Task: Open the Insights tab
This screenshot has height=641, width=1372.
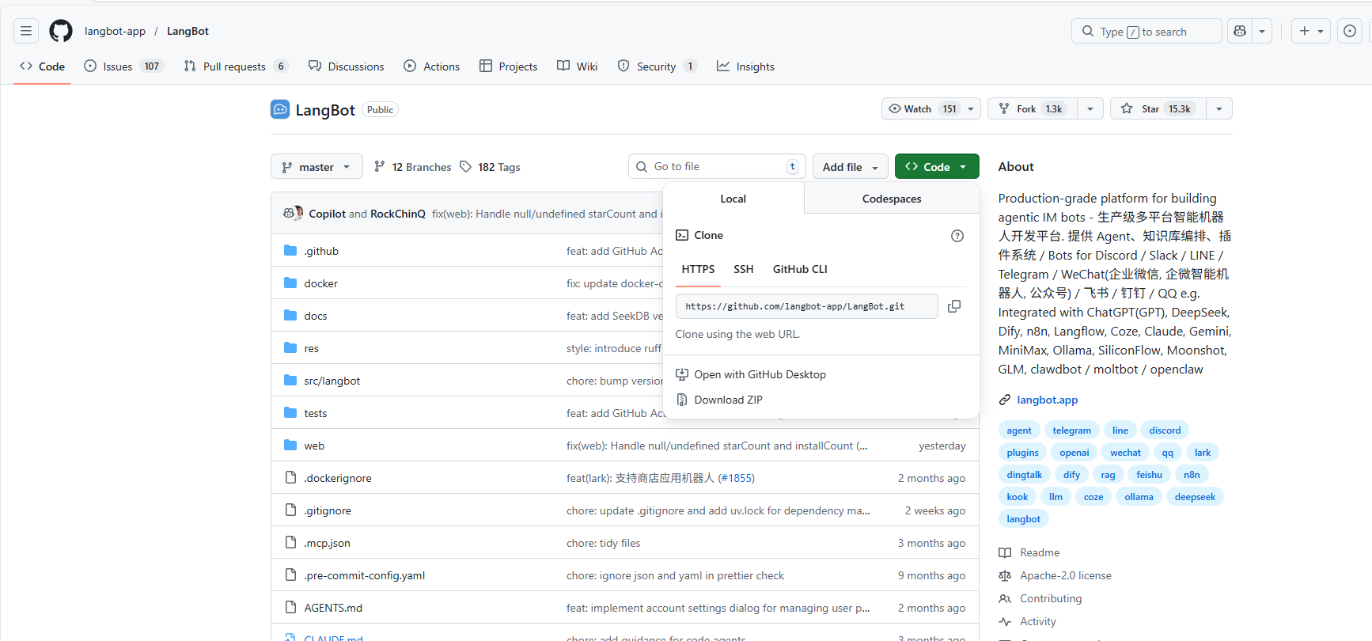Action: [745, 66]
